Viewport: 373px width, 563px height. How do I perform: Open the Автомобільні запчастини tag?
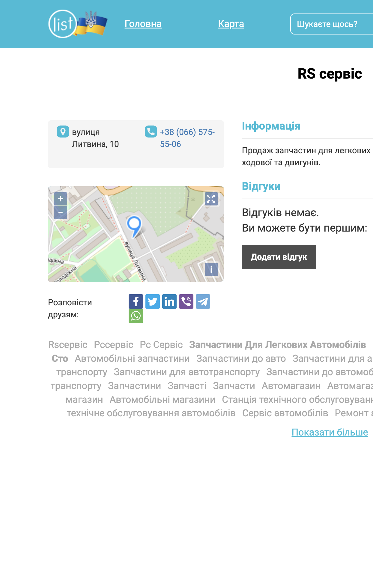pos(132,358)
